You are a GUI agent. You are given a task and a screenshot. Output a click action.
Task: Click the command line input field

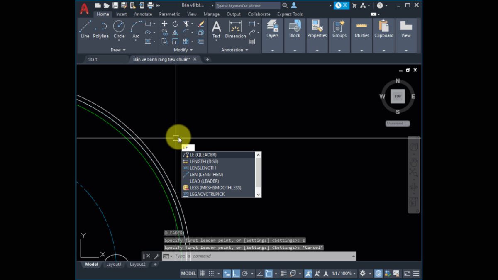click(263, 256)
